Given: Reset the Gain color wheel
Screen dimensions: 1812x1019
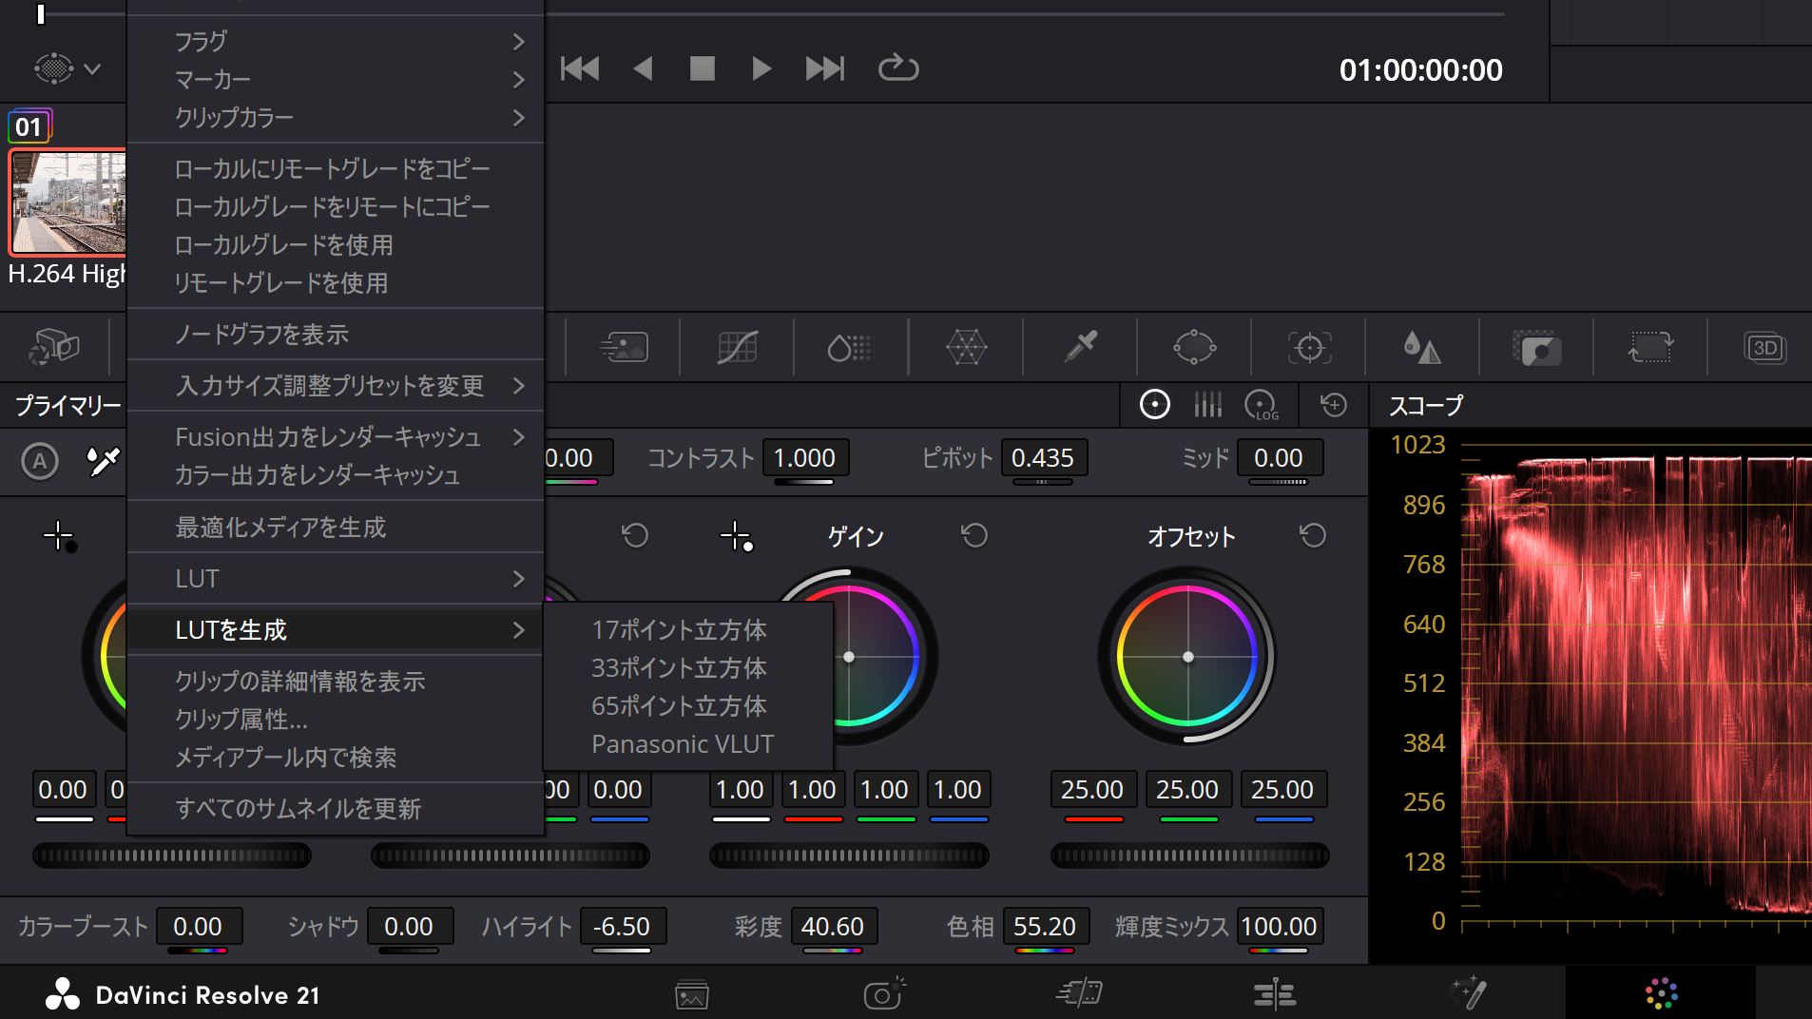Looking at the screenshot, I should click(974, 536).
